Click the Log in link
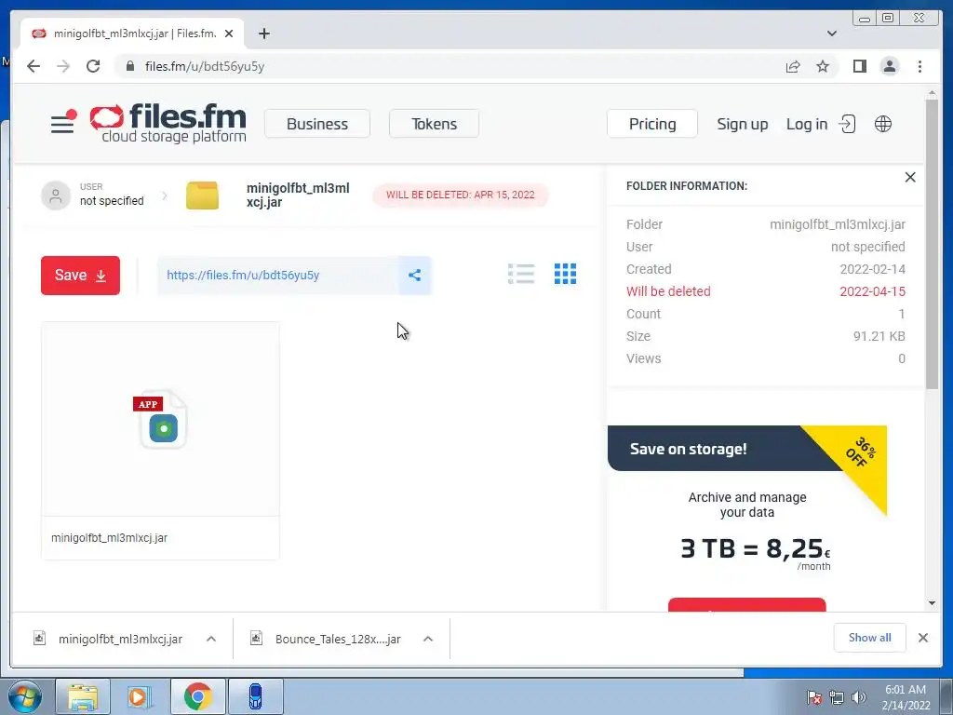The height and width of the screenshot is (715, 953). (807, 124)
